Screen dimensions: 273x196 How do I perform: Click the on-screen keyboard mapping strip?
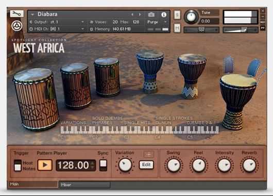click(x=139, y=130)
